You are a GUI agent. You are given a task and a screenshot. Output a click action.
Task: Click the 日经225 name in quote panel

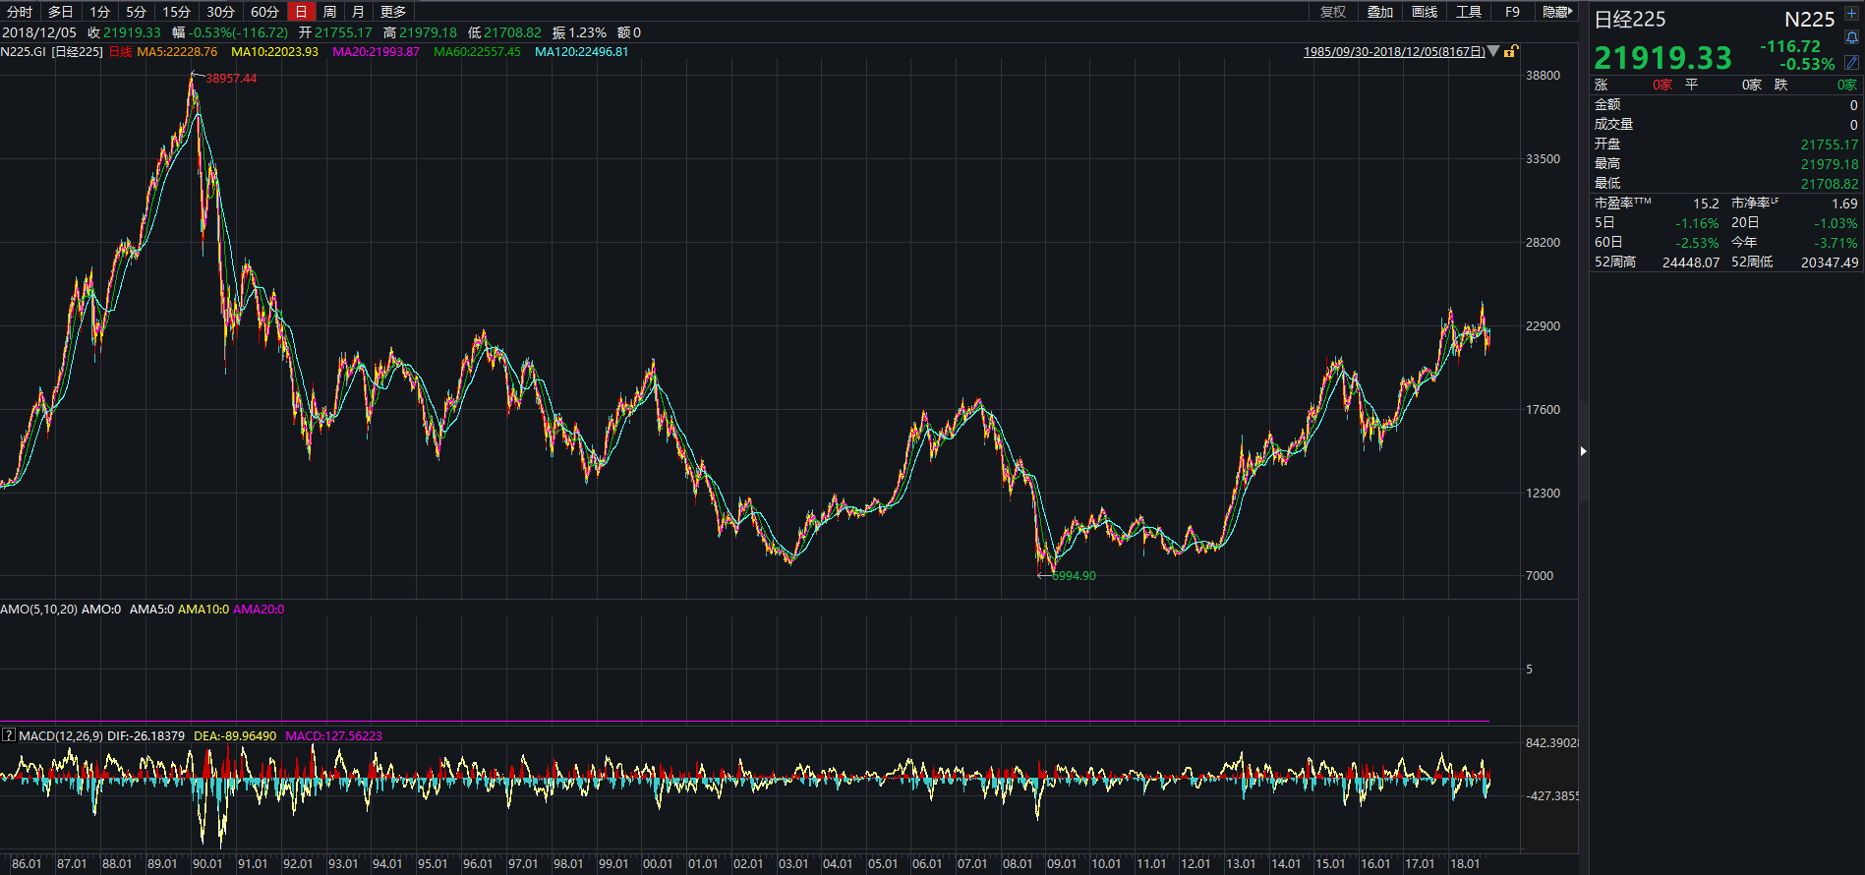1629,19
